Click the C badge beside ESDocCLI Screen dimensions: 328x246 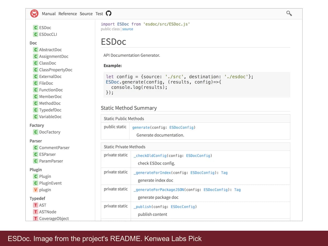point(36,34)
